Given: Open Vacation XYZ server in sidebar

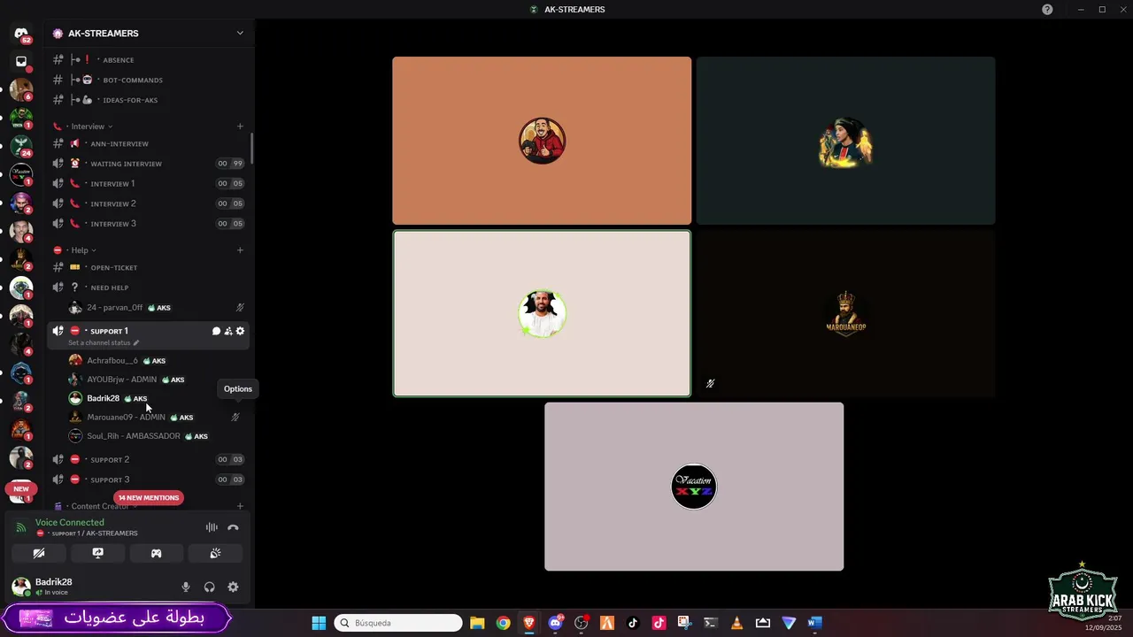Looking at the screenshot, I should point(21,174).
